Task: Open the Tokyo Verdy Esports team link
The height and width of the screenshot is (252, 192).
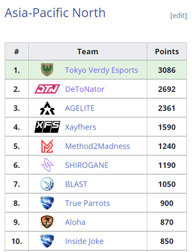Action: pyautogui.click(x=102, y=70)
